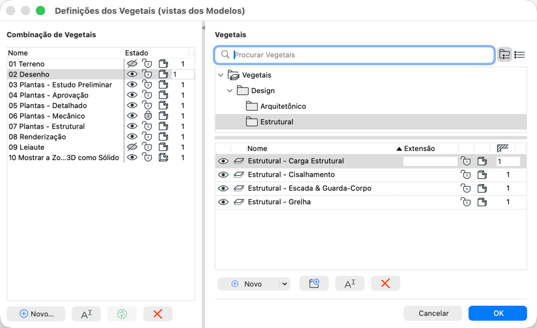Click Novo... to create layer combination

[36, 314]
